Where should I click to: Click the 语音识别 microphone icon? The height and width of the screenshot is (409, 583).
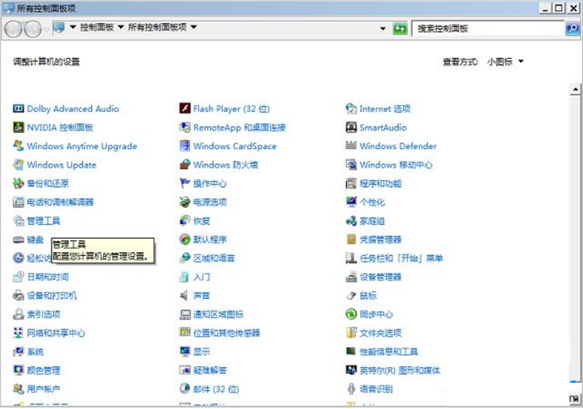point(351,389)
